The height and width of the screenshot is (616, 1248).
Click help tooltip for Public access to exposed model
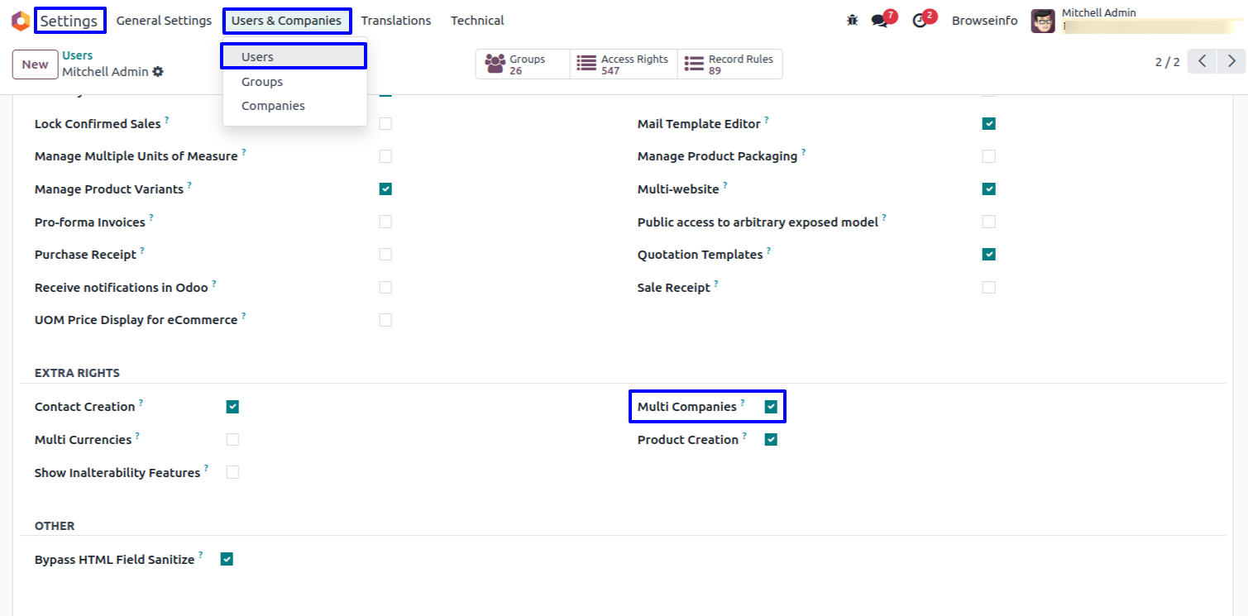pos(884,218)
